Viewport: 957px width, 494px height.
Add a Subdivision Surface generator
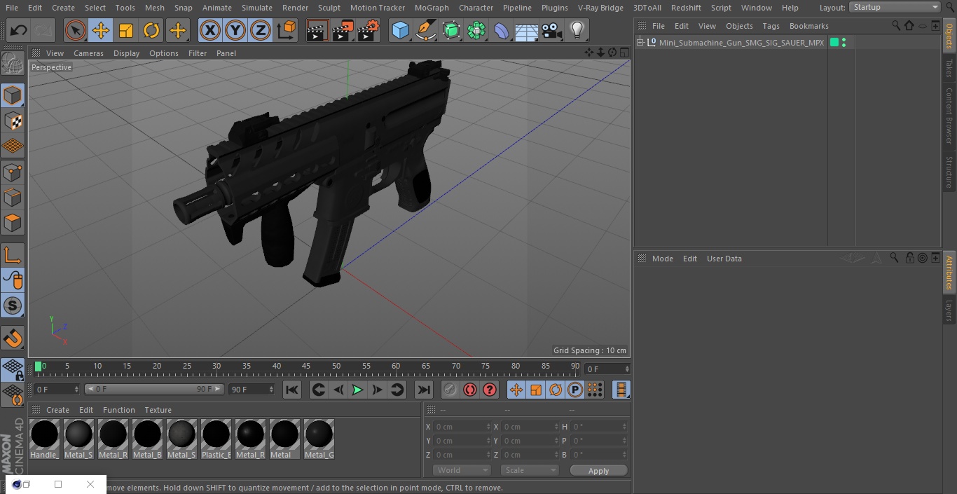(x=451, y=30)
